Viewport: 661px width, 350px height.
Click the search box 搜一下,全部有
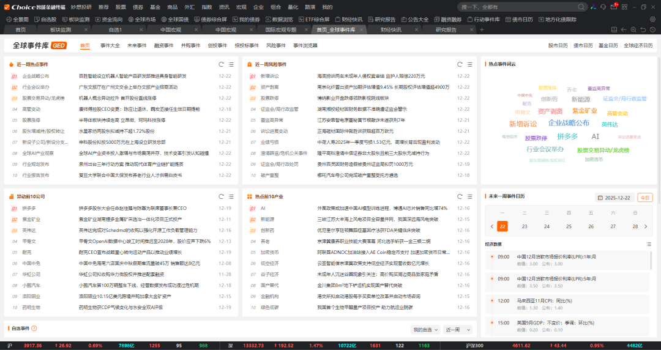pos(496,7)
